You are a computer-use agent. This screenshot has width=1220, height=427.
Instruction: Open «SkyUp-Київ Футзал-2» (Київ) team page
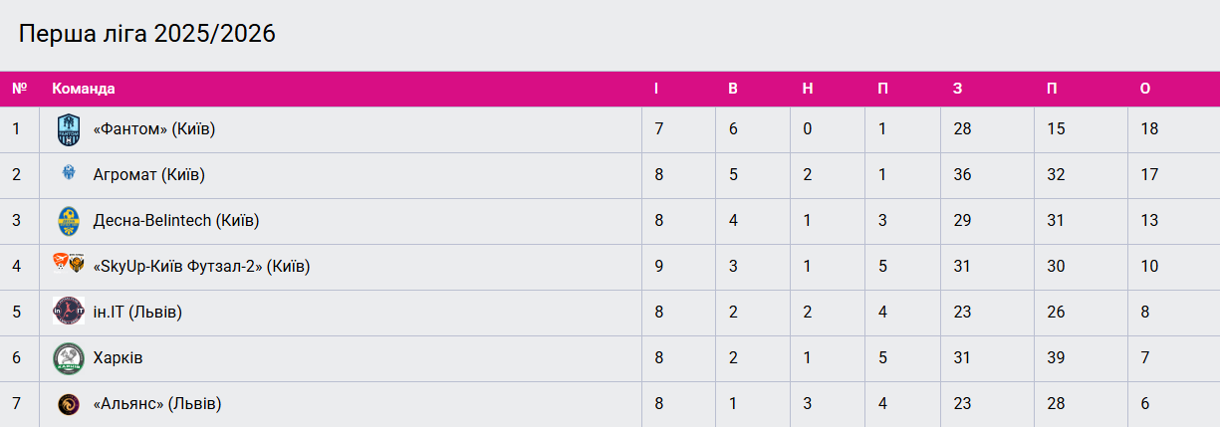[x=201, y=267]
